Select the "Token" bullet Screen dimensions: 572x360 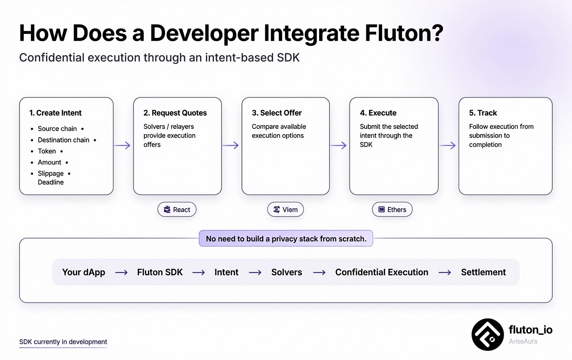click(x=47, y=151)
